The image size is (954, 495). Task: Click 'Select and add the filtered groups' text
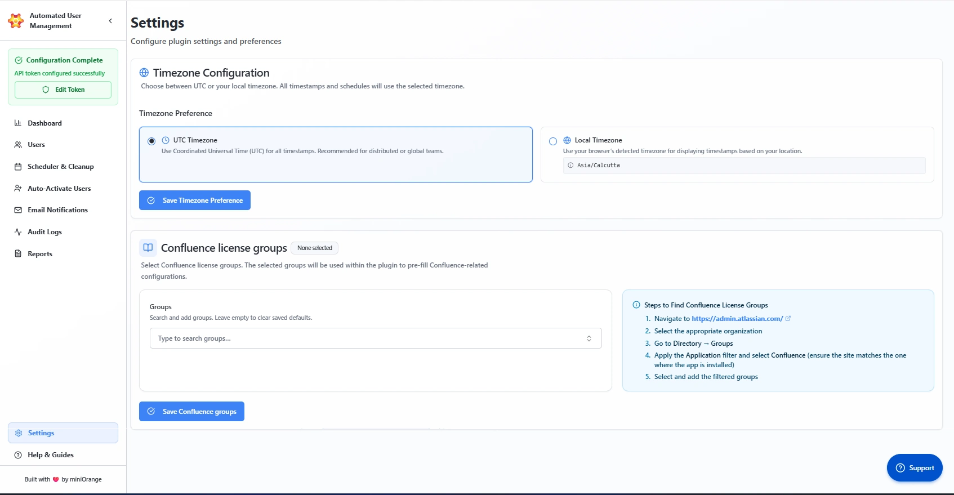706,377
